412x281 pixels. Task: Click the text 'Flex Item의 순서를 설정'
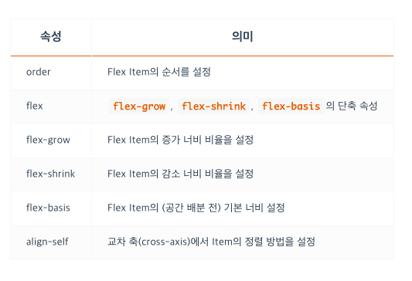pyautogui.click(x=159, y=72)
